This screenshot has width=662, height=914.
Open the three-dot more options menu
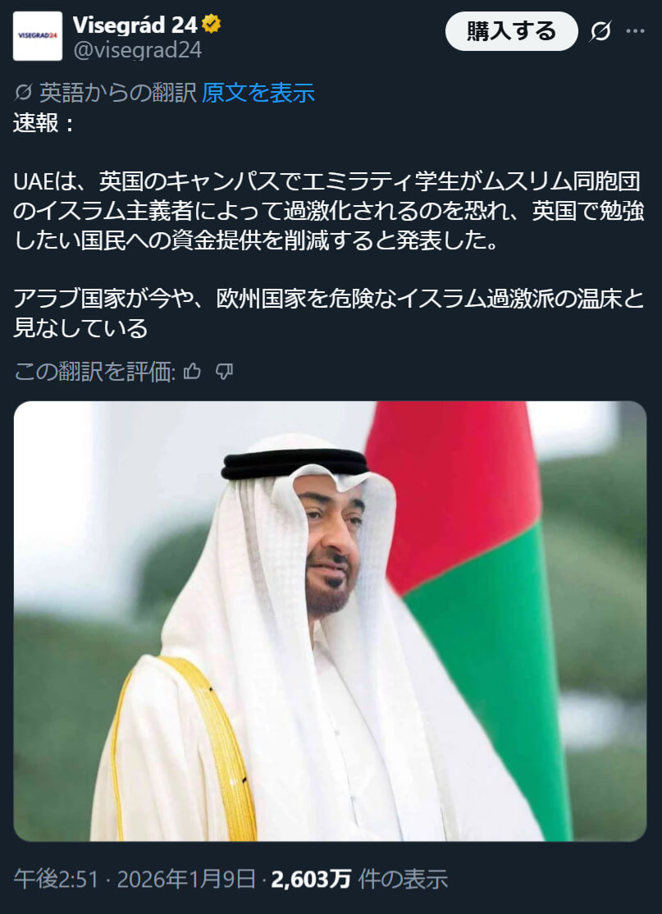(635, 31)
